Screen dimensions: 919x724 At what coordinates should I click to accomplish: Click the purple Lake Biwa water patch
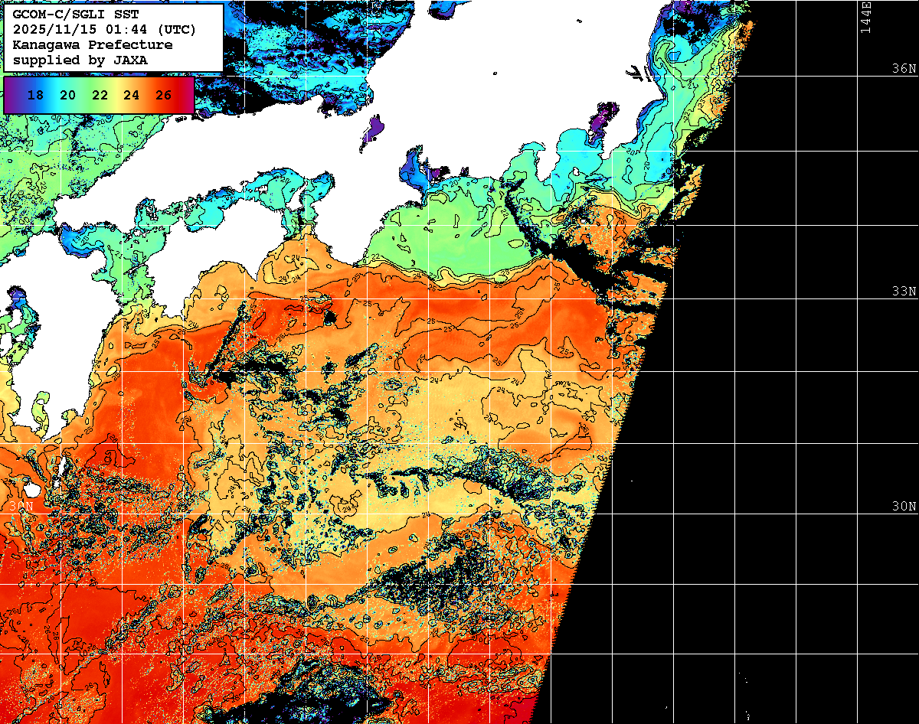click(x=373, y=130)
